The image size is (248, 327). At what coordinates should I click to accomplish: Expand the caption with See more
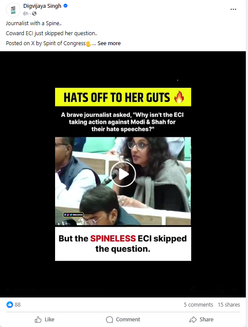[x=109, y=43]
